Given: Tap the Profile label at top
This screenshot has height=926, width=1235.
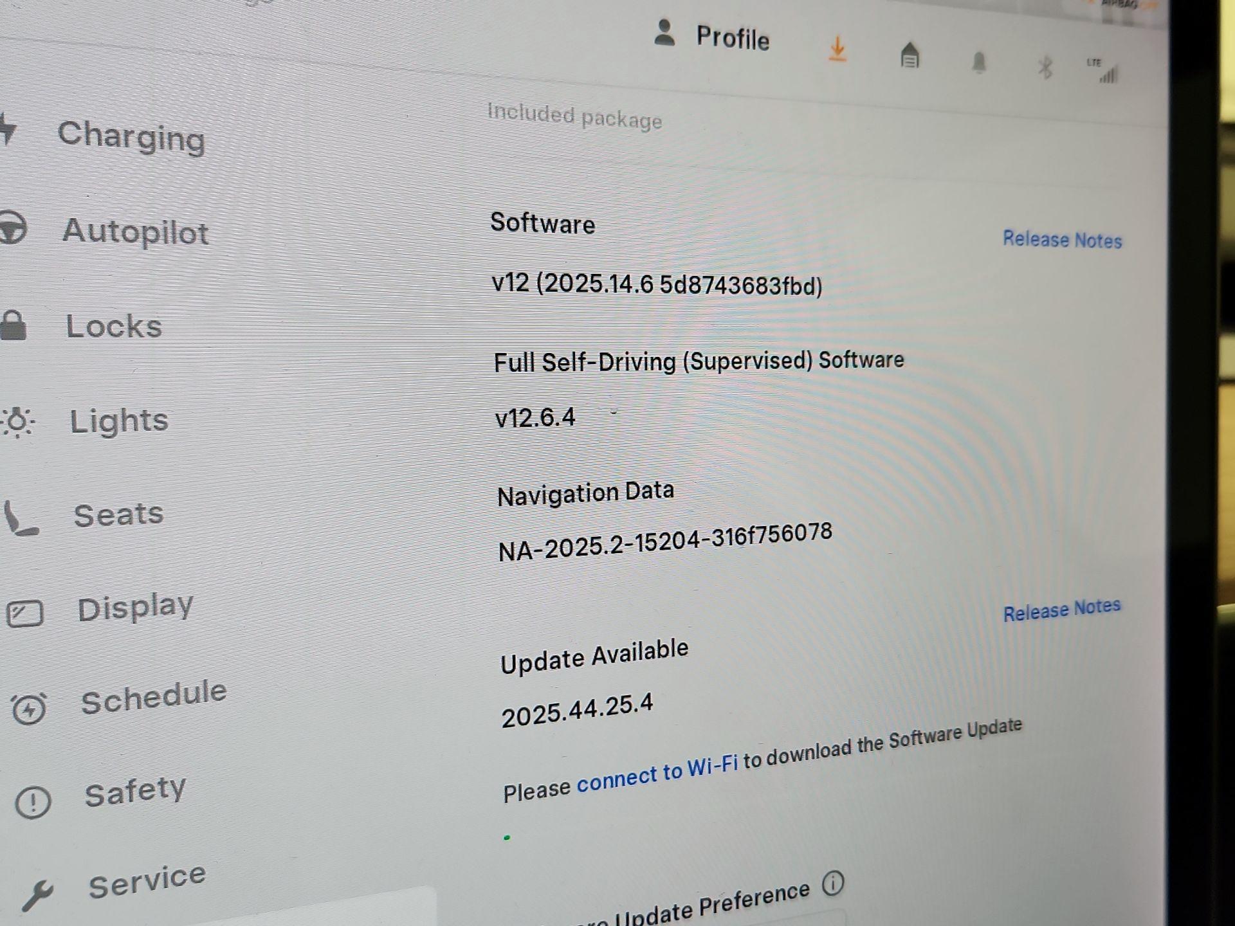Looking at the screenshot, I should point(733,38).
